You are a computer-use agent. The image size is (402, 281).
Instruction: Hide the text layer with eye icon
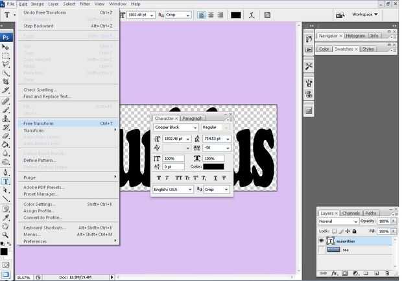point(321,241)
